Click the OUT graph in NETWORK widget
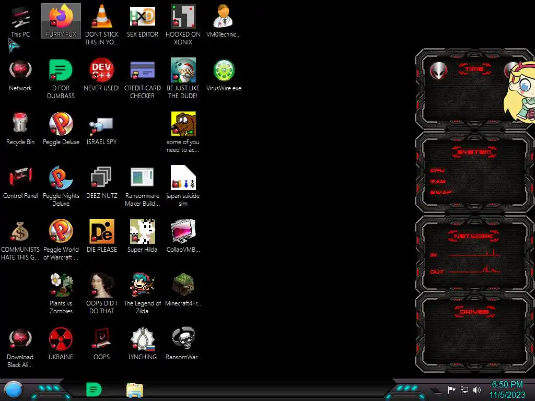535x401 pixels. [x=474, y=270]
